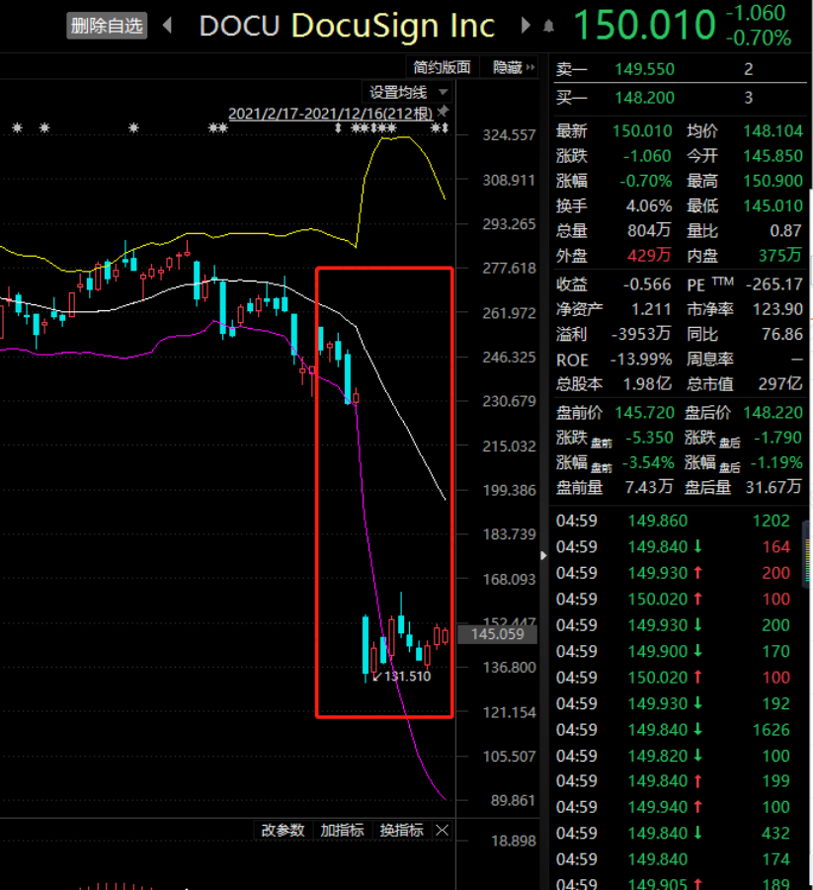The image size is (813, 890).
Task: Switch to 简约版面 layout
Action: click(443, 67)
